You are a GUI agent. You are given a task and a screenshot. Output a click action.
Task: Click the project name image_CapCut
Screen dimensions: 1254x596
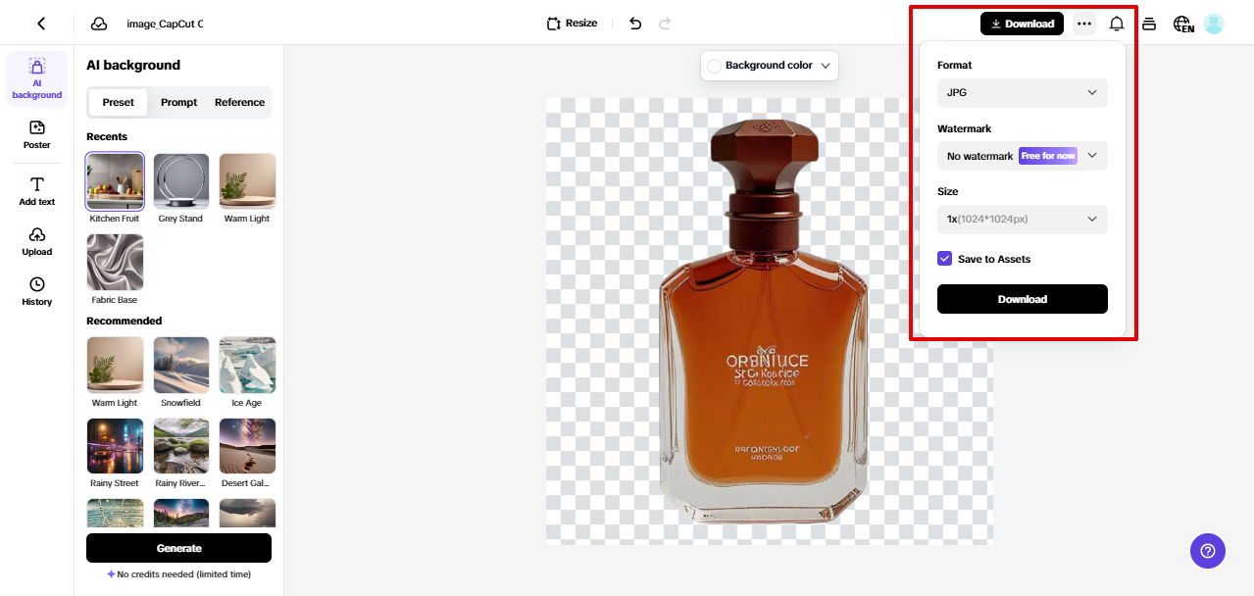[x=165, y=24]
